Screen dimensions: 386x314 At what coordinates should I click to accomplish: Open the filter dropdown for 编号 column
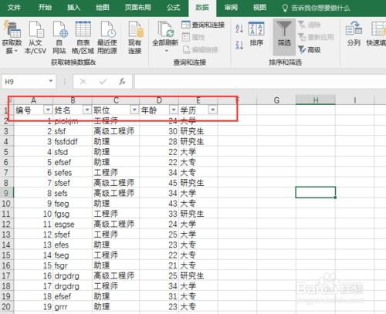[48, 110]
